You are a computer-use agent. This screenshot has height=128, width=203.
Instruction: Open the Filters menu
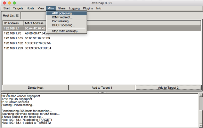tap(62, 8)
